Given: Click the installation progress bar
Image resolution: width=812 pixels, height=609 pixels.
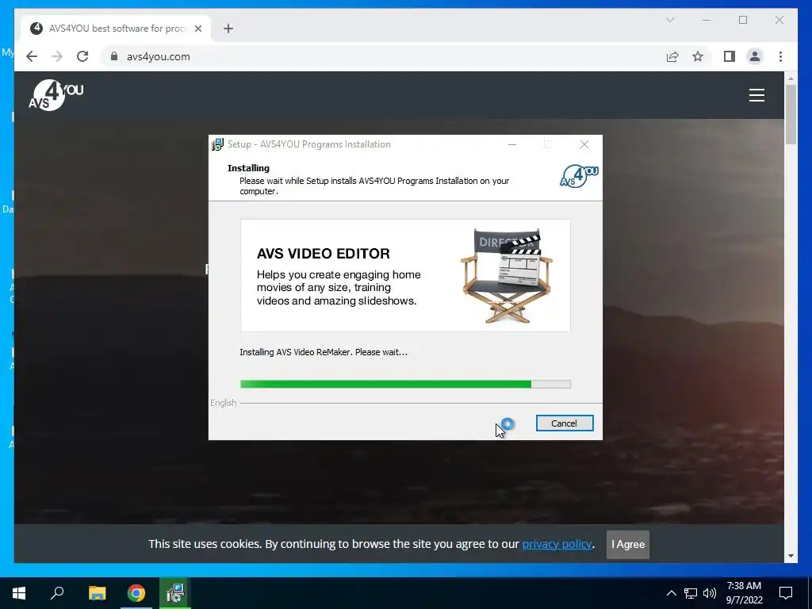Looking at the screenshot, I should point(405,384).
